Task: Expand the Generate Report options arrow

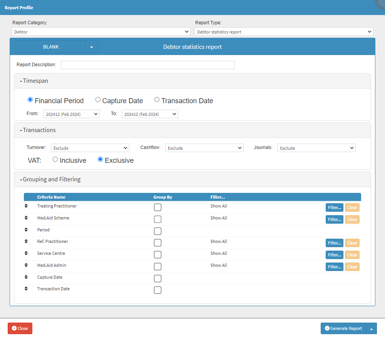Action: [x=372, y=329]
